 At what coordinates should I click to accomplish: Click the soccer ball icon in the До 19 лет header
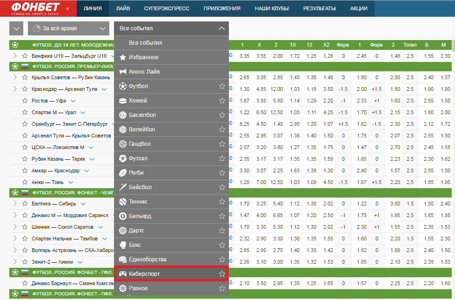point(15,45)
